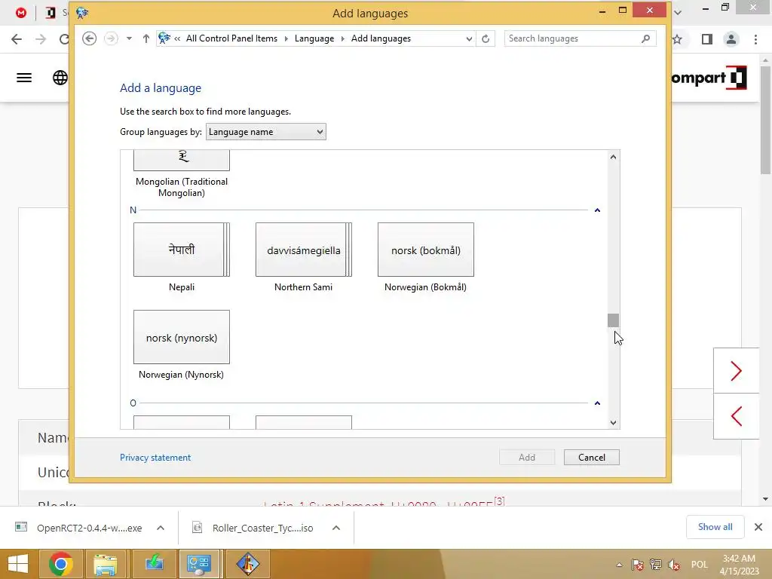Click the red next arrow on webpage
Viewport: 772px width, 579px height.
tap(736, 371)
